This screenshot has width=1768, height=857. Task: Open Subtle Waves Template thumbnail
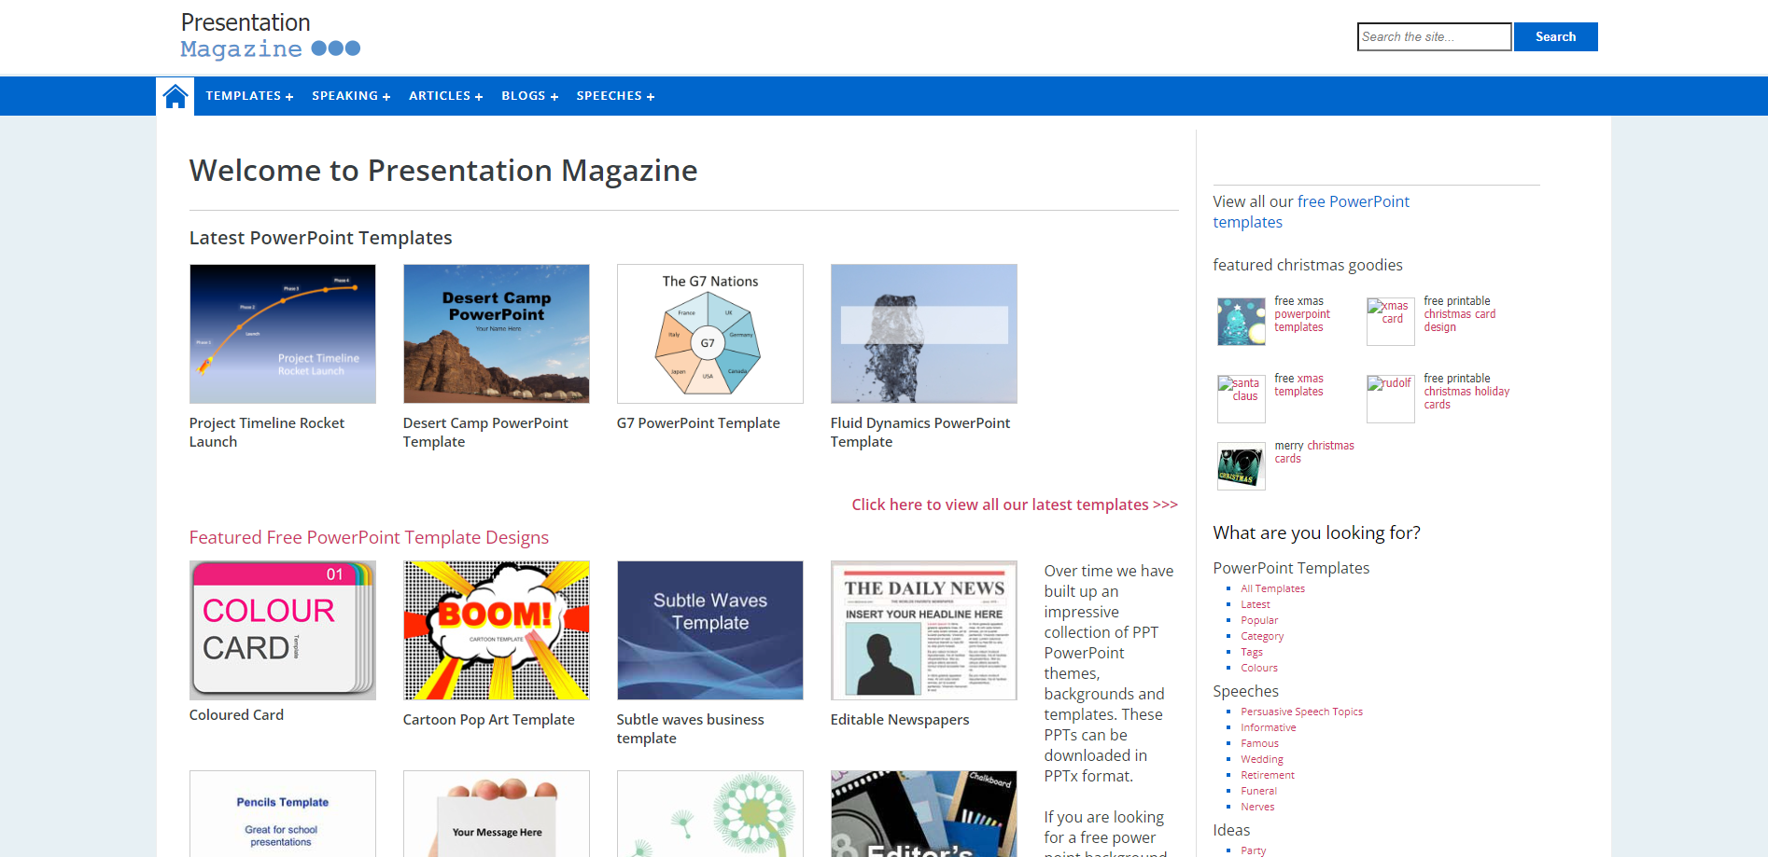point(710,630)
